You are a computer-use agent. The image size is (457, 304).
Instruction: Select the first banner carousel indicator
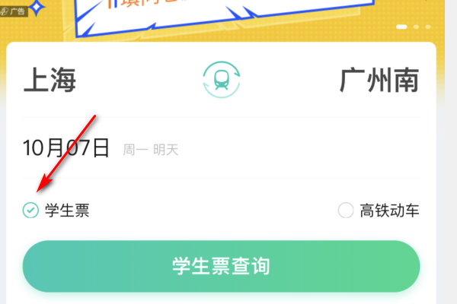(401, 27)
